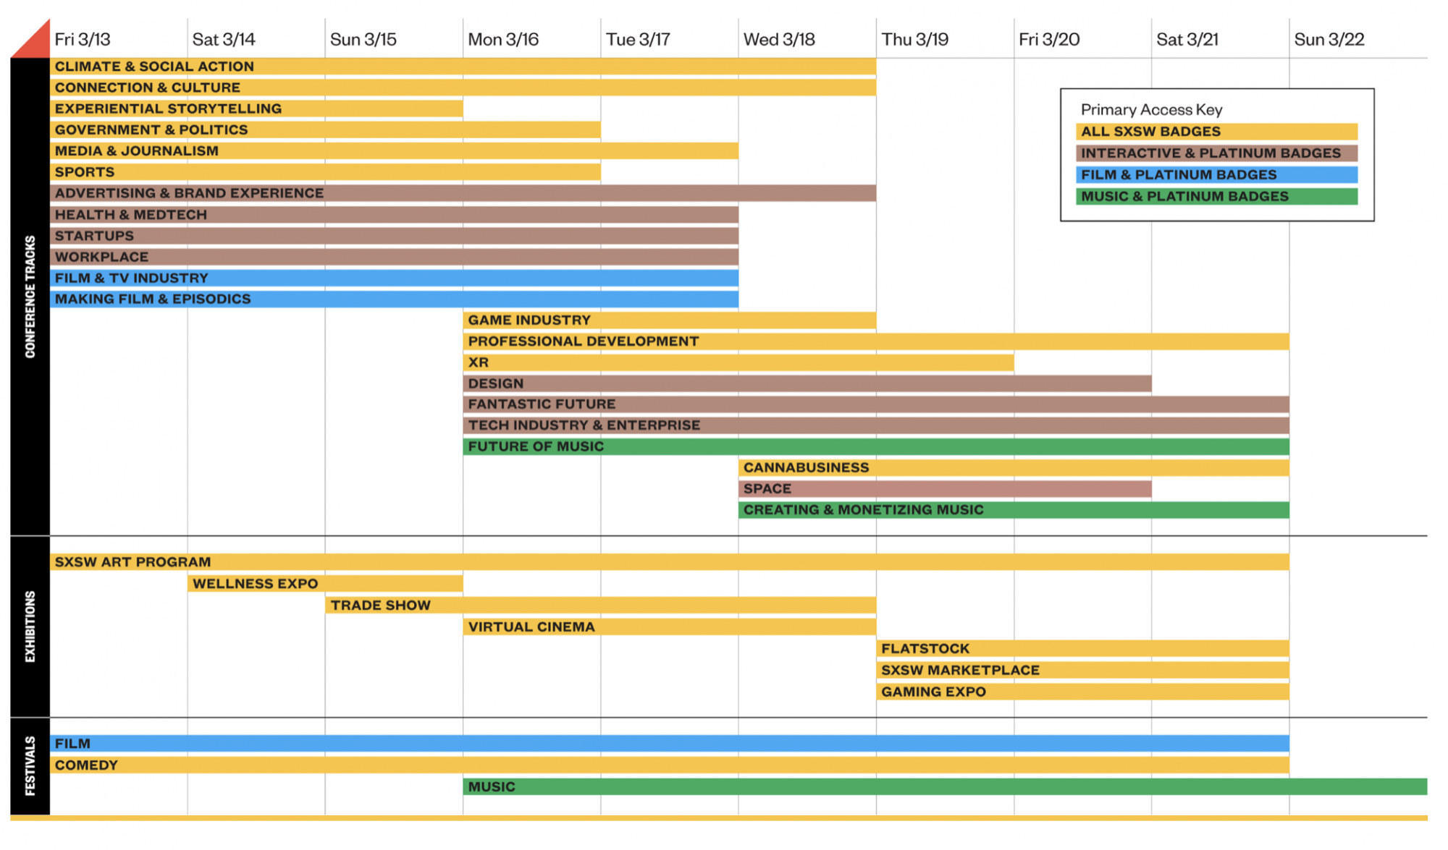The height and width of the screenshot is (850, 1448).
Task: Select the Film festival bar
Action: tap(670, 744)
